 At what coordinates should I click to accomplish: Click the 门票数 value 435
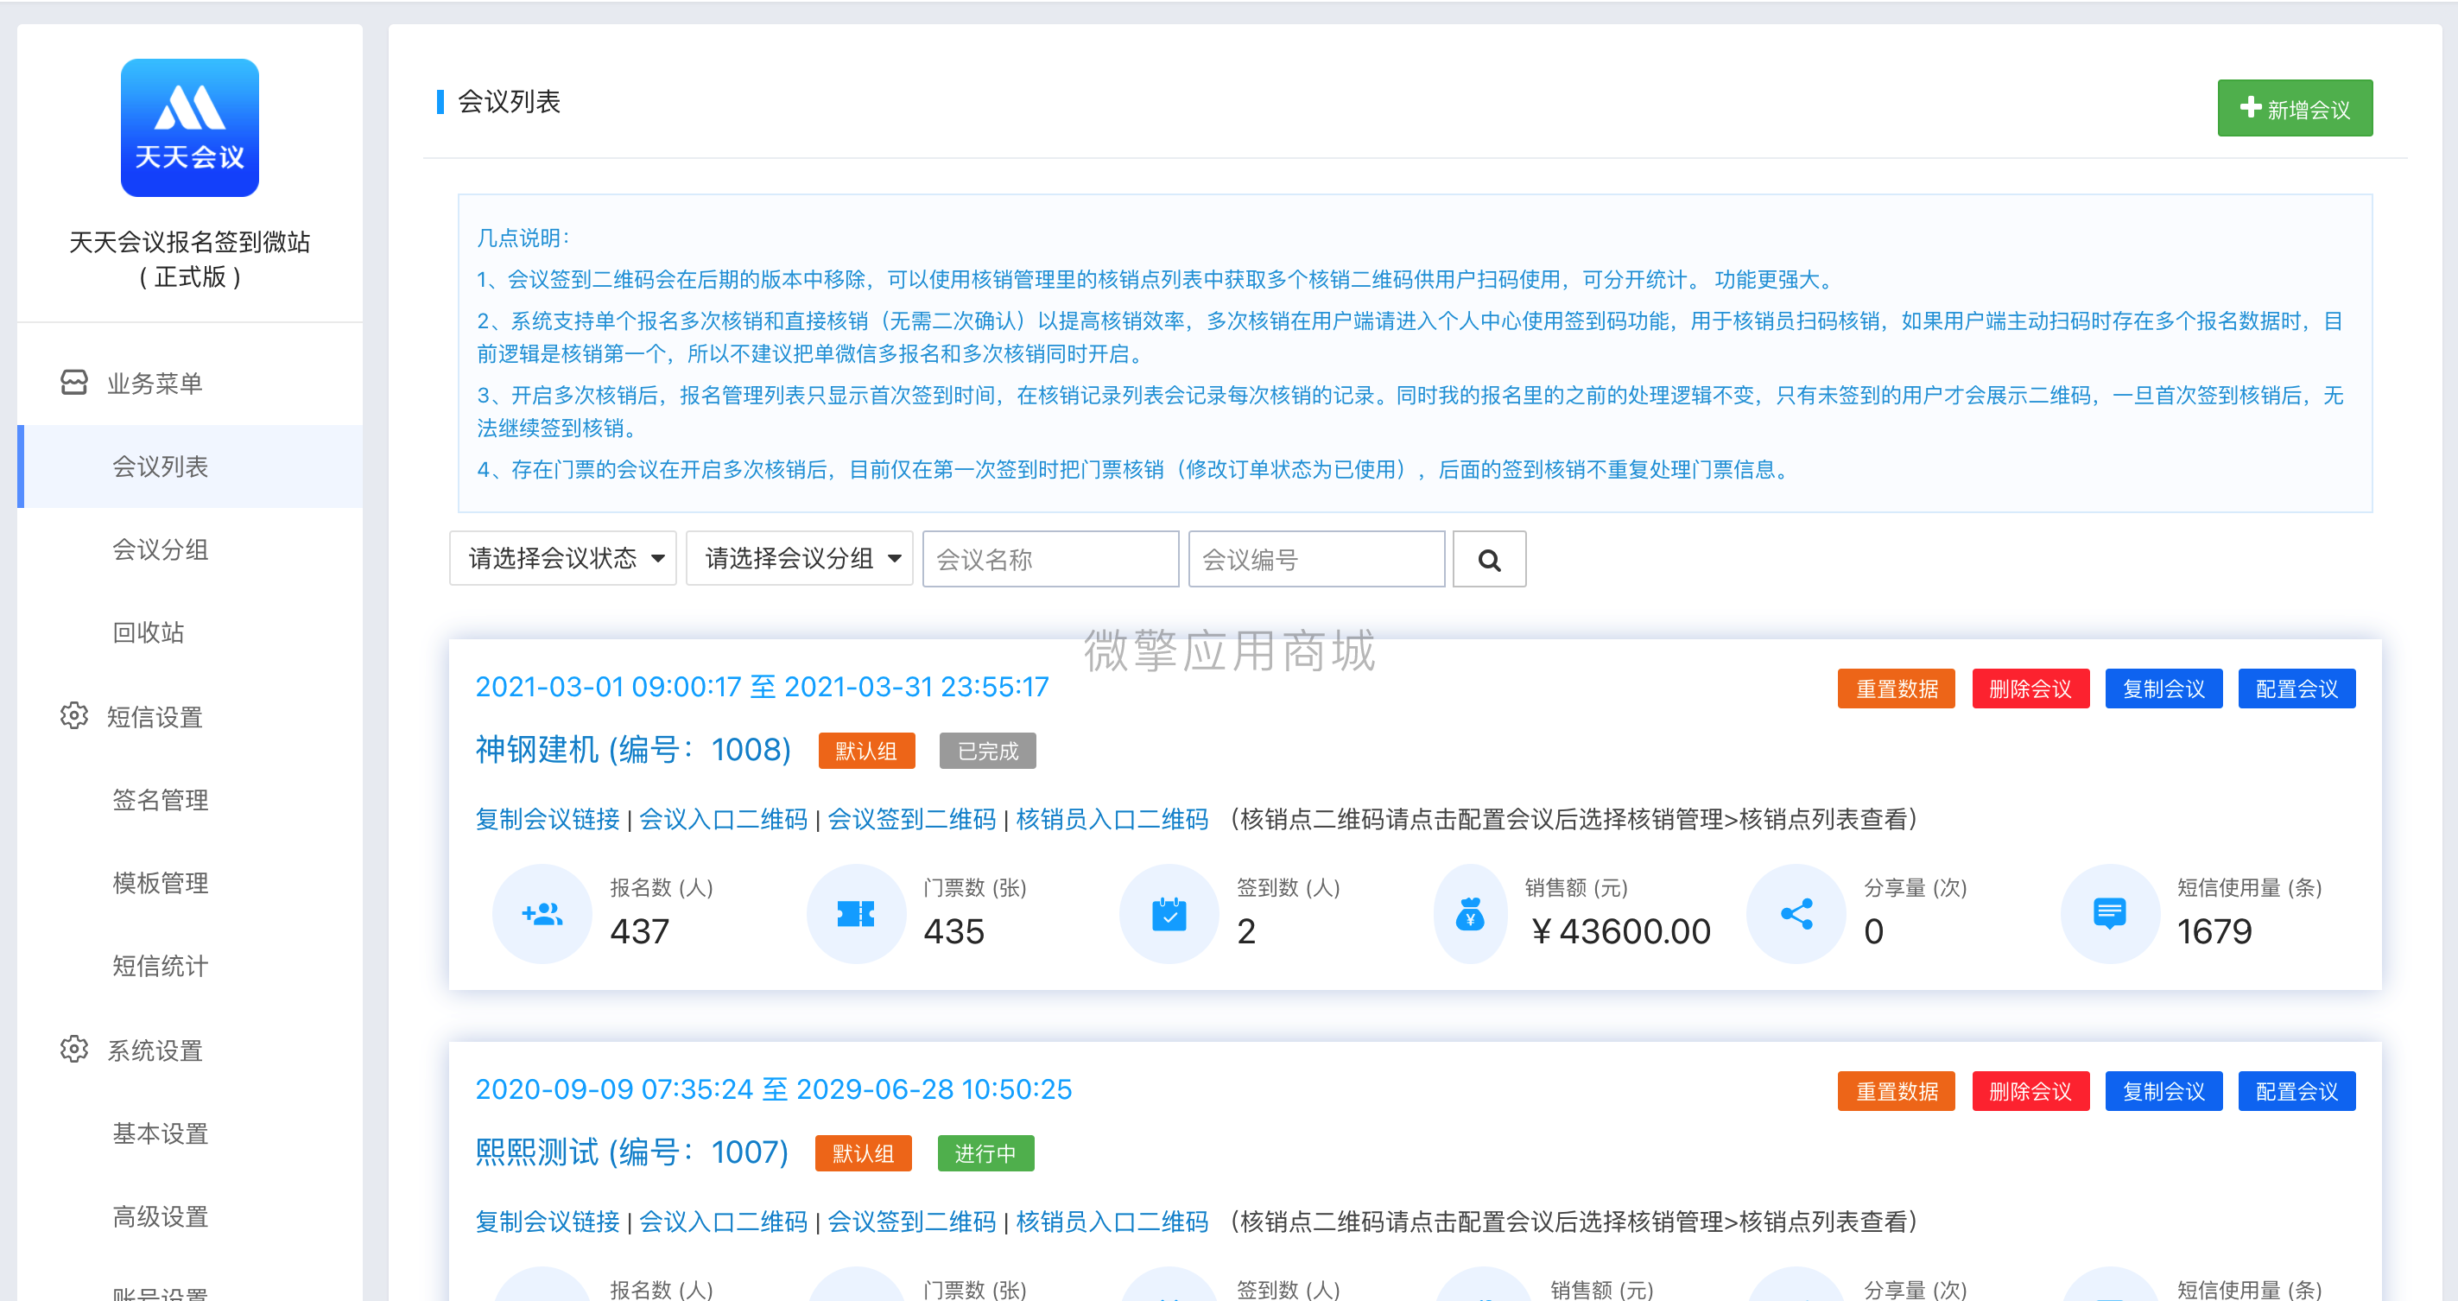(953, 931)
